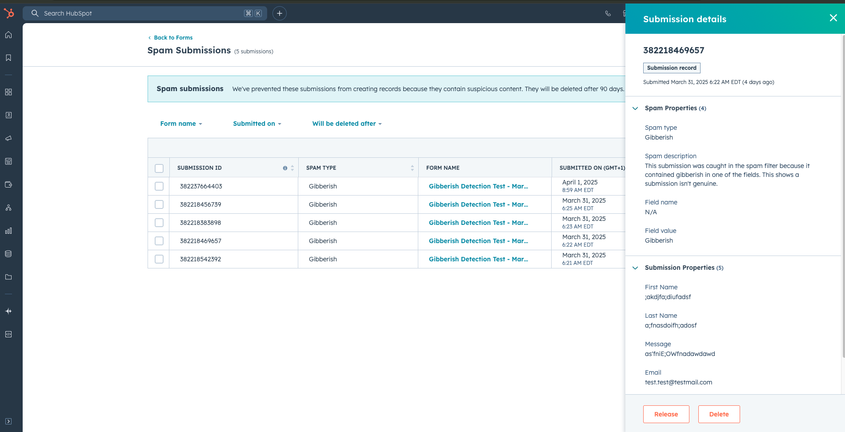The image size is (845, 432).
Task: Open the Marketing megaphone icon in sidebar
Action: coord(8,138)
